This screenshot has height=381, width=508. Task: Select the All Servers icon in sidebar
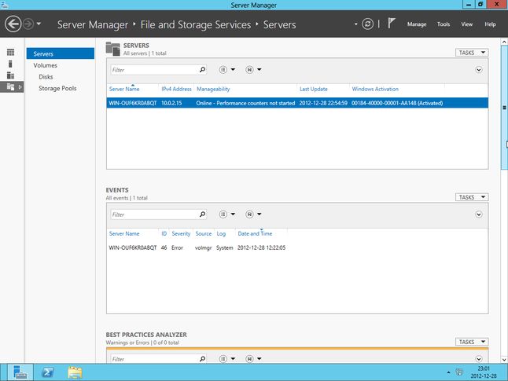point(10,75)
